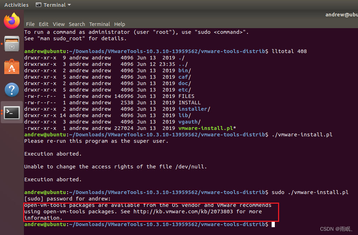The height and width of the screenshot is (235, 358).
Task: Select the Terminal icon in dock
Action: (12, 113)
